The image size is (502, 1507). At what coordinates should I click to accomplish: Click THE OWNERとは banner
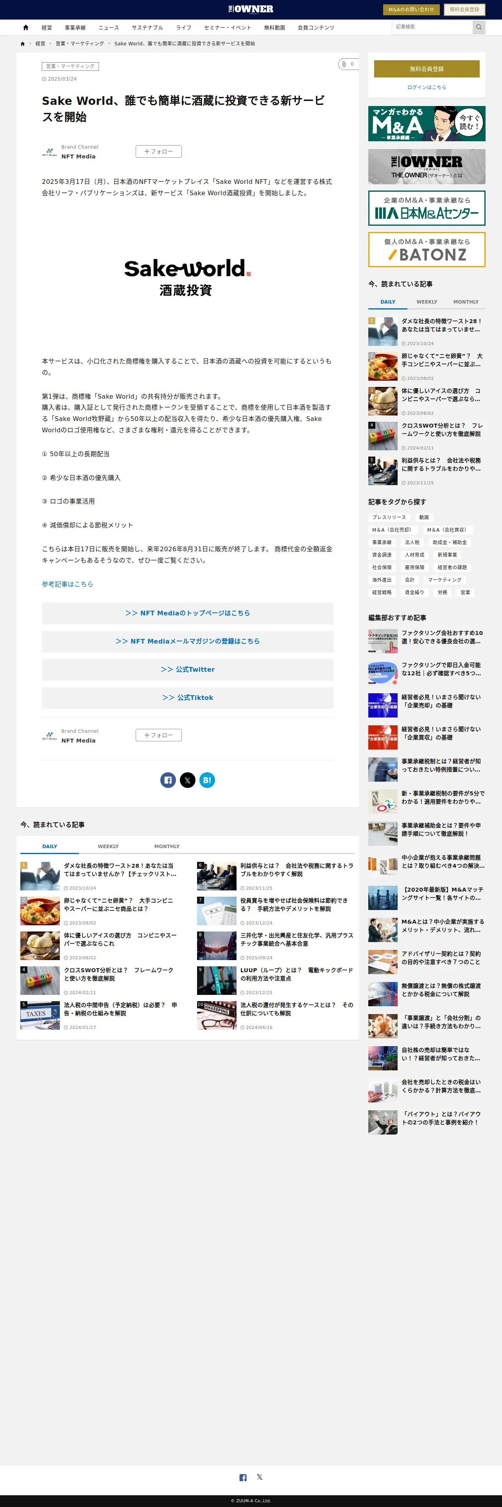pyautogui.click(x=427, y=167)
